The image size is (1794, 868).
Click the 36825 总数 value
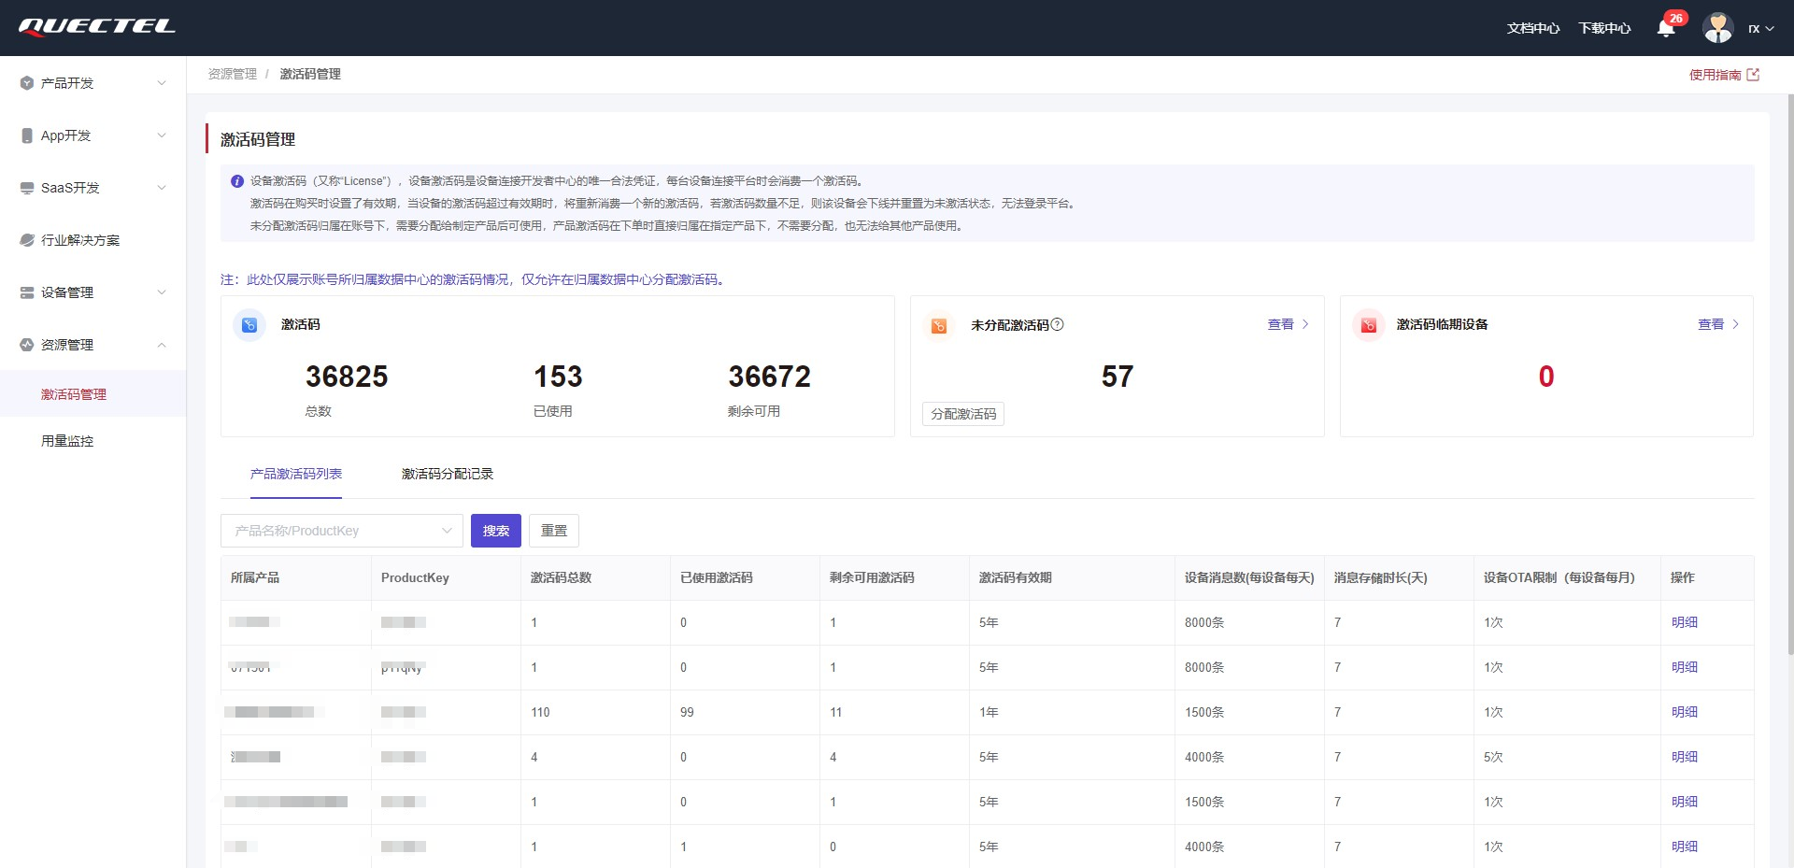347,377
